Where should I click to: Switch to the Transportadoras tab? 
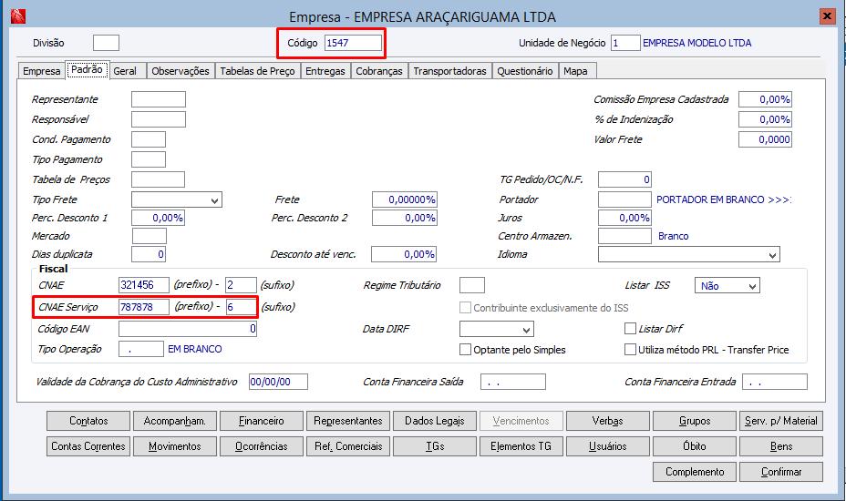pos(450,71)
